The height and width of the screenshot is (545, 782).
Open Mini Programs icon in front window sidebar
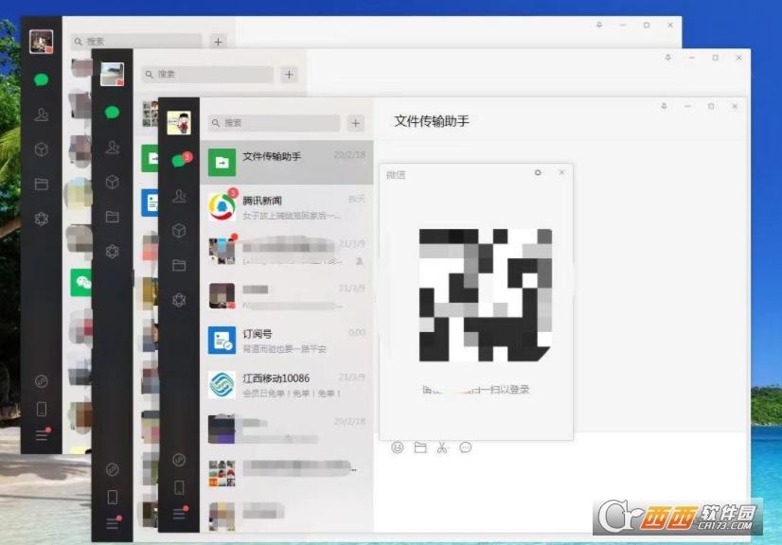tap(179, 460)
